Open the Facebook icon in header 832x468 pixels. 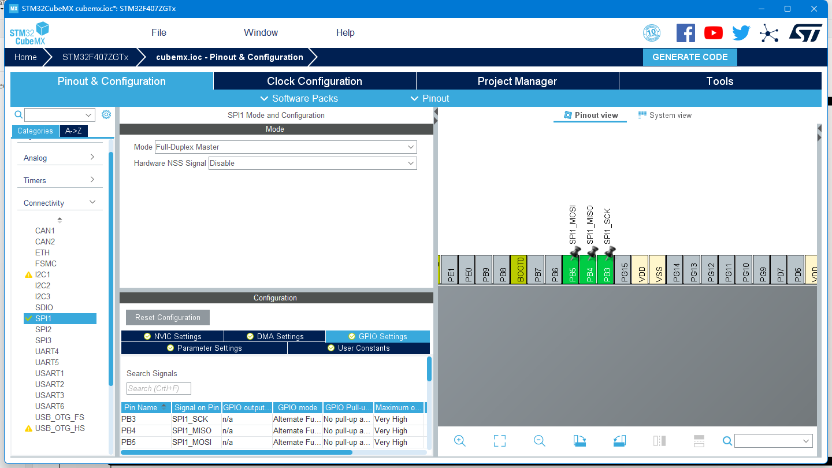685,33
